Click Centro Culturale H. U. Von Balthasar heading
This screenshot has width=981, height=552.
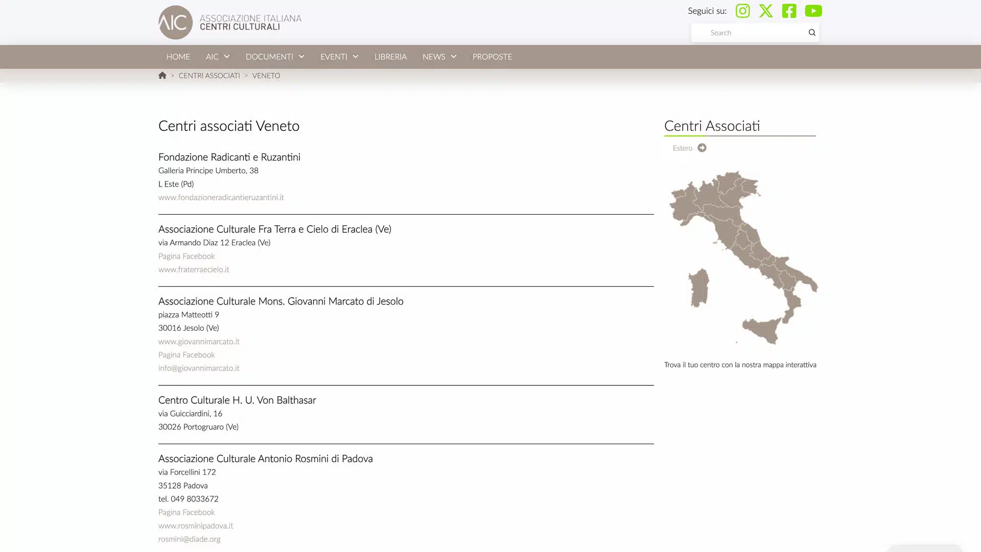pyautogui.click(x=237, y=400)
